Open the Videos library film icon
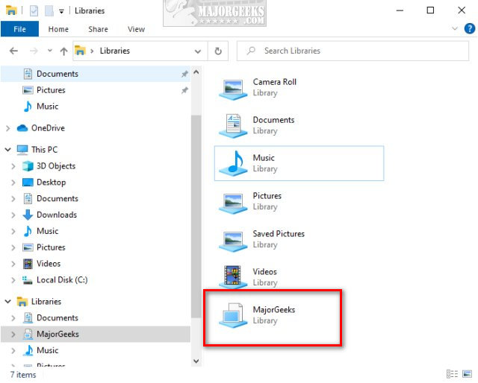Image resolution: width=478 pixels, height=383 pixels. [233, 277]
